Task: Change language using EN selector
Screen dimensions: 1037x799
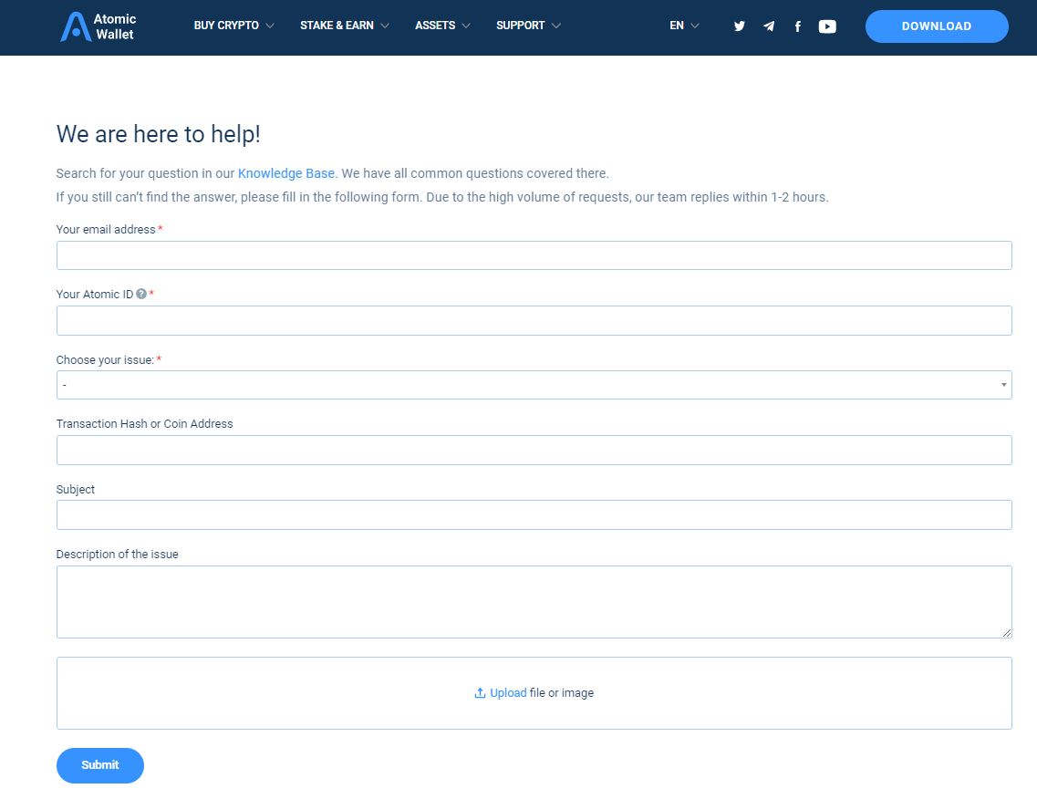Action: click(684, 26)
